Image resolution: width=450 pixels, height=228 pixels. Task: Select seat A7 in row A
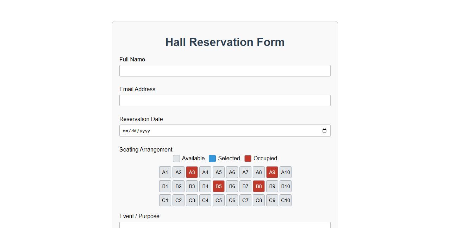(x=245, y=172)
